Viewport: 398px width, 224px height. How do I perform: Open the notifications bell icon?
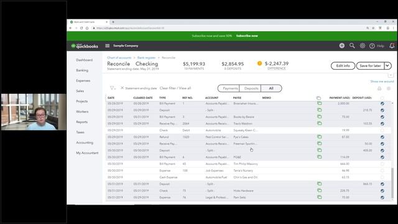[x=392, y=45]
